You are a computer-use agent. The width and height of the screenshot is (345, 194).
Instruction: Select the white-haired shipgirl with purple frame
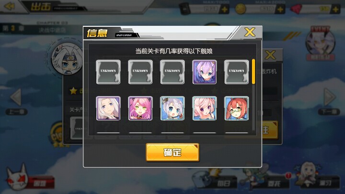pyautogui.click(x=108, y=108)
